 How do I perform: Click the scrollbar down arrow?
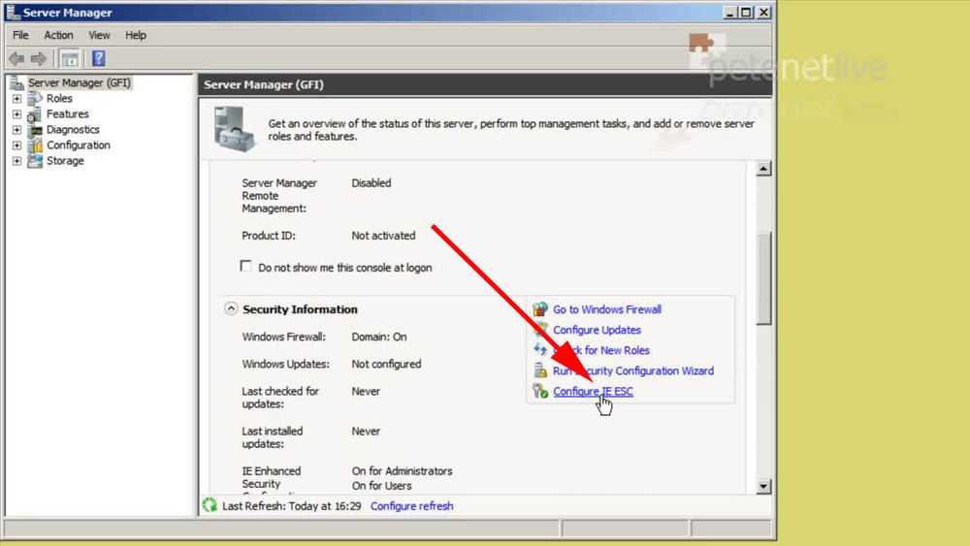point(764,487)
